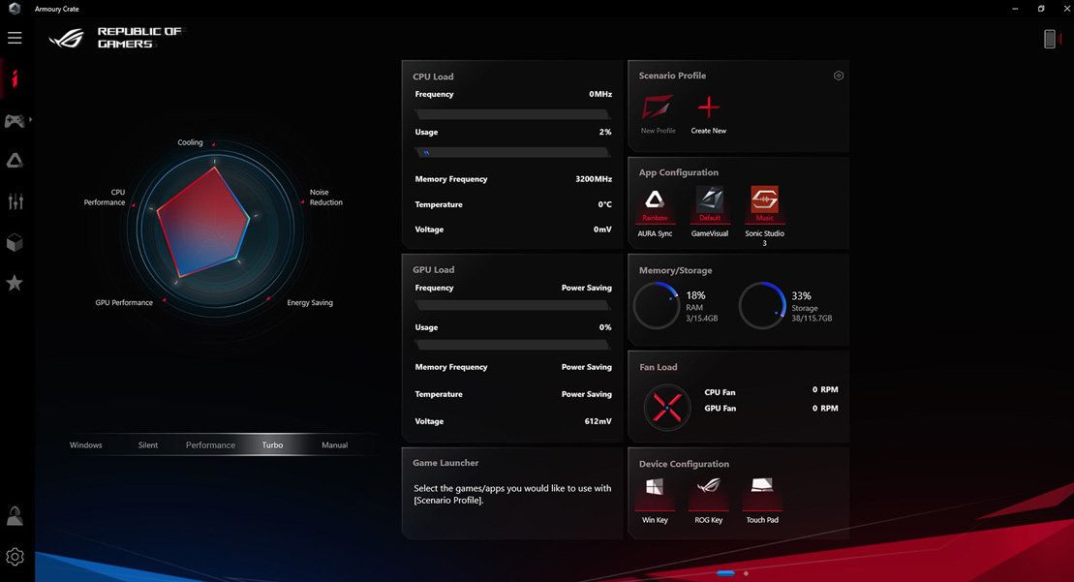Open the hamburger menu in the sidebar
Image resolution: width=1074 pixels, height=582 pixels.
[x=15, y=38]
